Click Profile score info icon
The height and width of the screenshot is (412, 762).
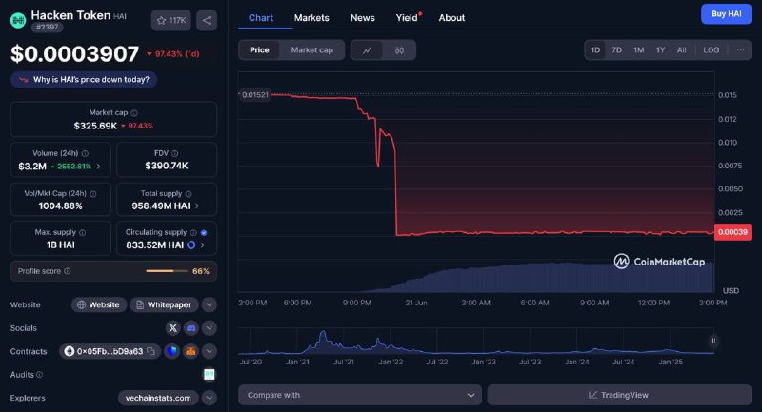click(x=68, y=271)
